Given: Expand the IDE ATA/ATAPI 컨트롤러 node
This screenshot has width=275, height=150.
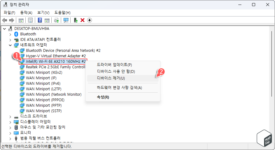Looking at the screenshot, I should click(10, 40).
